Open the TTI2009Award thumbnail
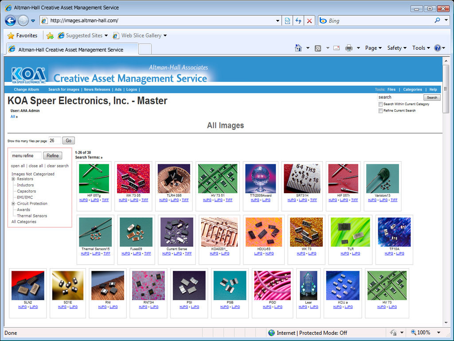The height and width of the screenshot is (341, 454). click(261, 178)
